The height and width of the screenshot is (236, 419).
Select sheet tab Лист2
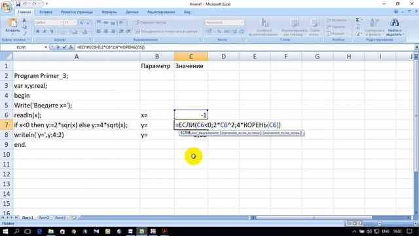tap(44, 218)
